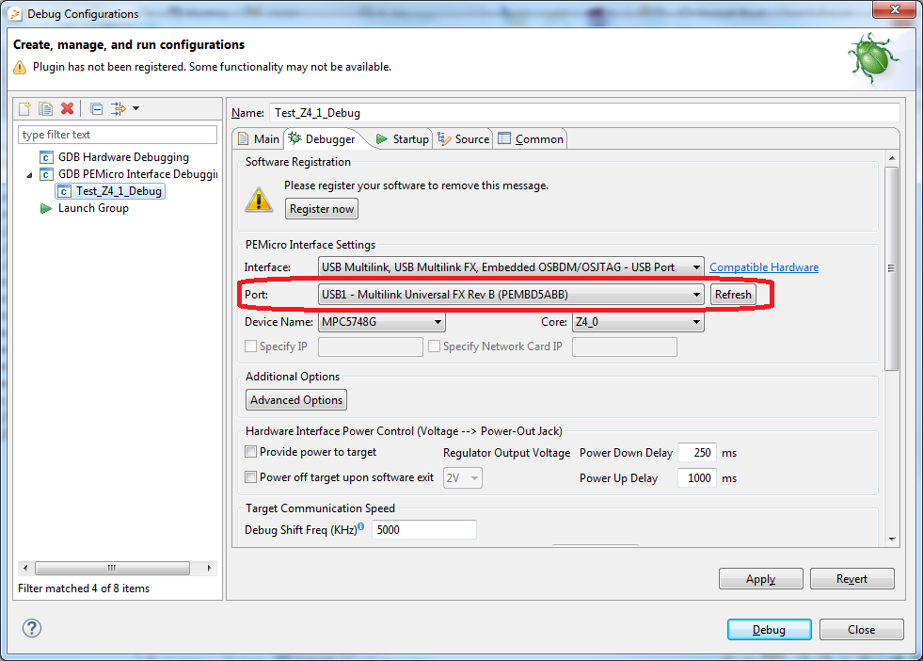Create a new launch configuration
Screen dimensions: 923x661
24,108
